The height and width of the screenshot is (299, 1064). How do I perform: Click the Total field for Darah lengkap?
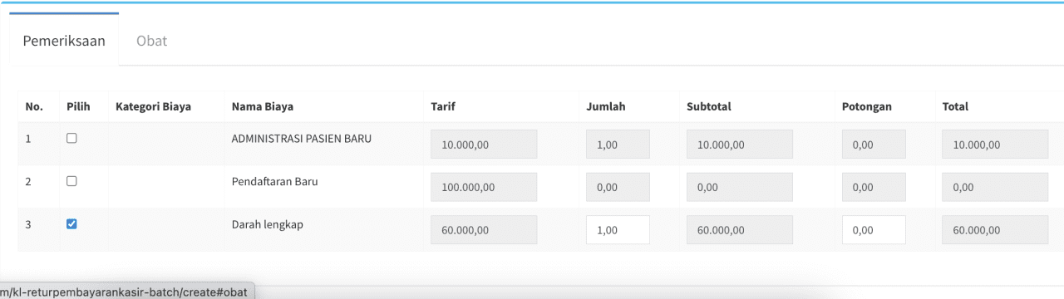[995, 230]
